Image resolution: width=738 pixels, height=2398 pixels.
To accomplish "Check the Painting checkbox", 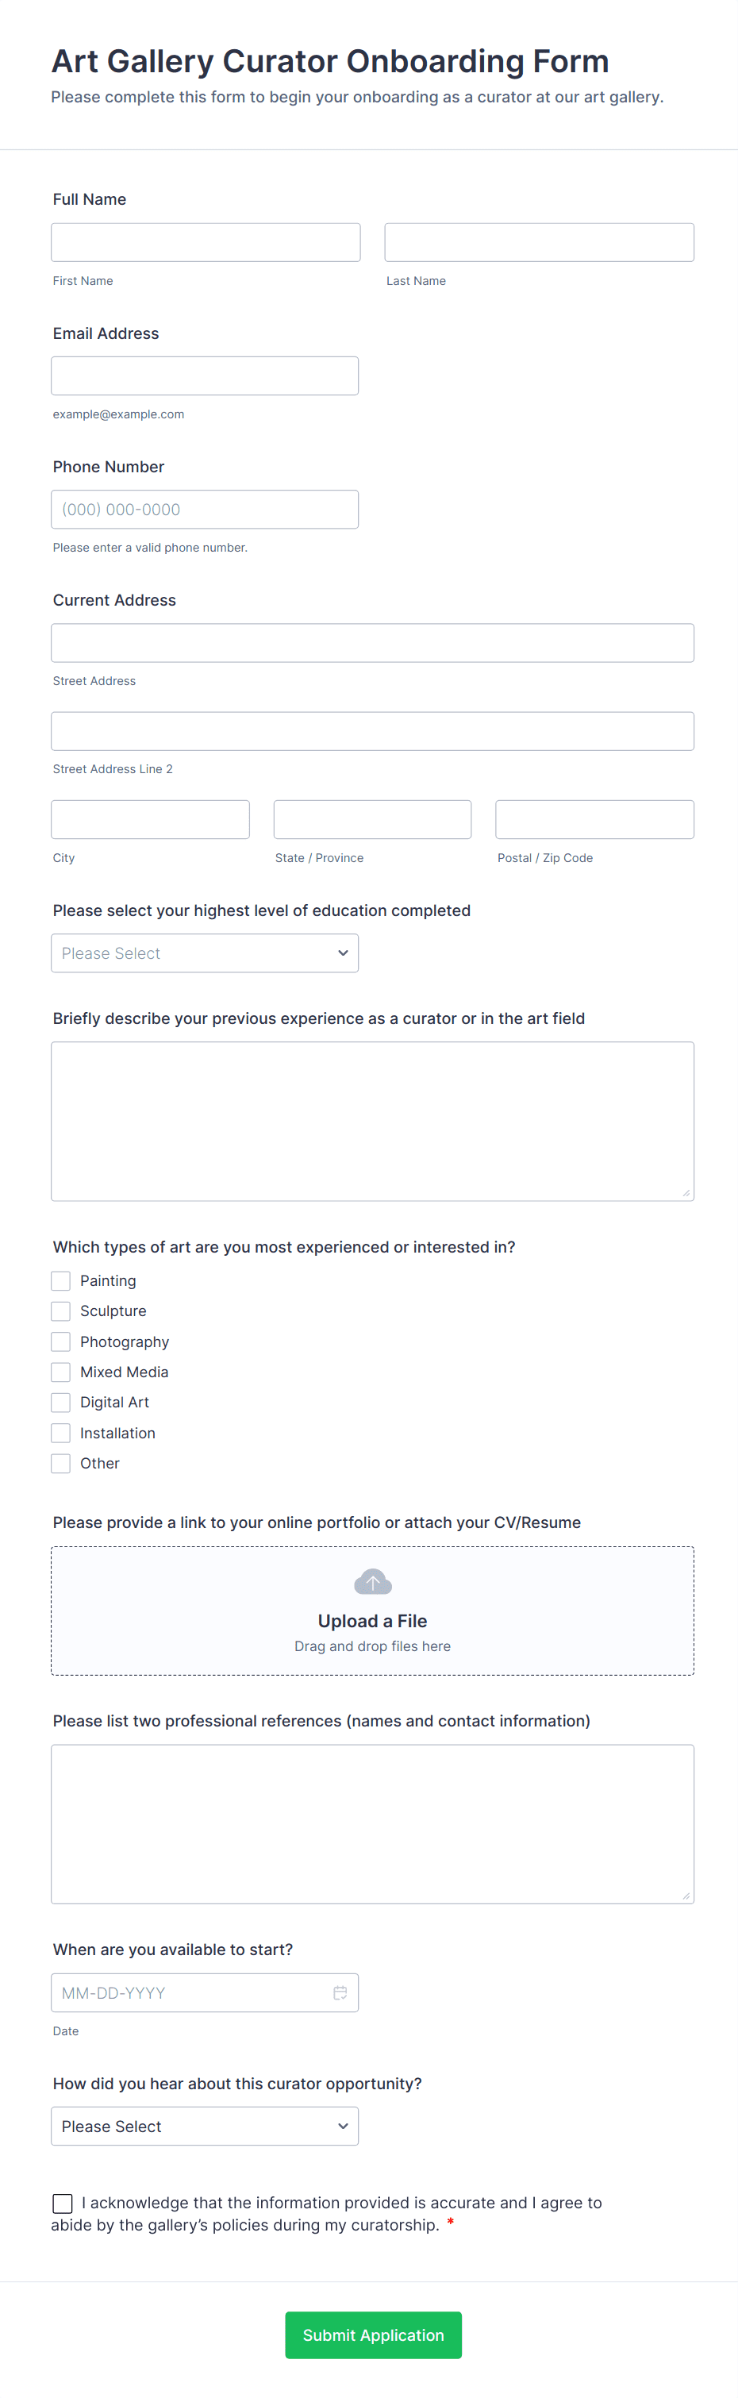I will point(60,1281).
